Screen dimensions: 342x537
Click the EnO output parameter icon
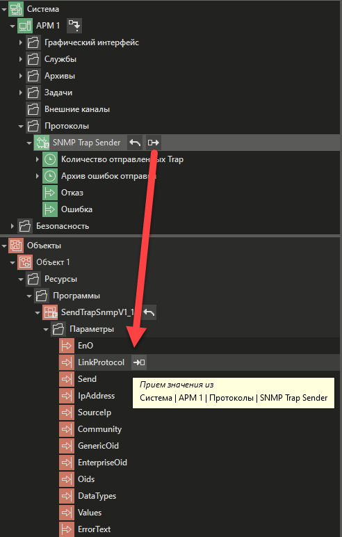[x=67, y=346]
